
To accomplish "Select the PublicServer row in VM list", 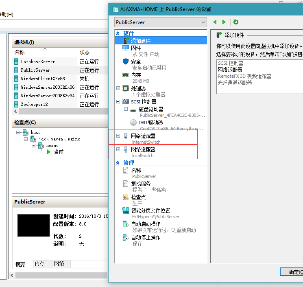I will pyautogui.click(x=61, y=70).
